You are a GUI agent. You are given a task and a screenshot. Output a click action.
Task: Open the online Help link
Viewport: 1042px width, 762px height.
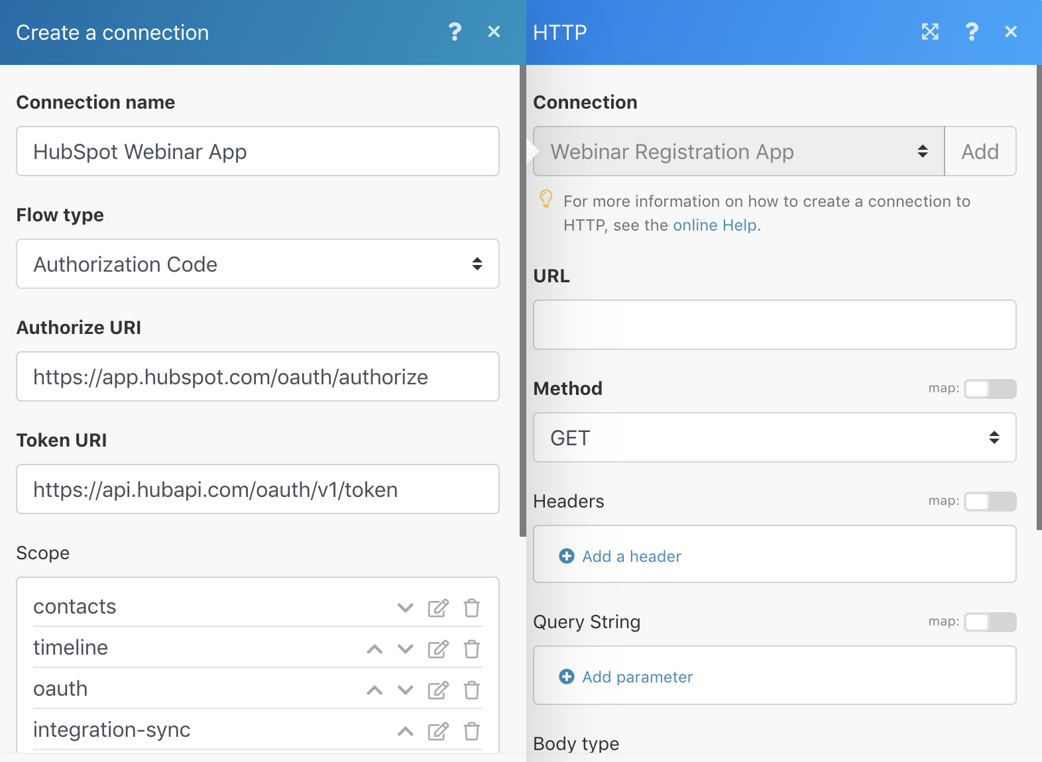point(715,225)
